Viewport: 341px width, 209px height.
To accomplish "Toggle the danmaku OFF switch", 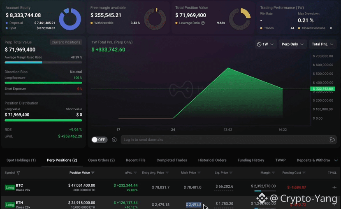I will [x=100, y=139].
